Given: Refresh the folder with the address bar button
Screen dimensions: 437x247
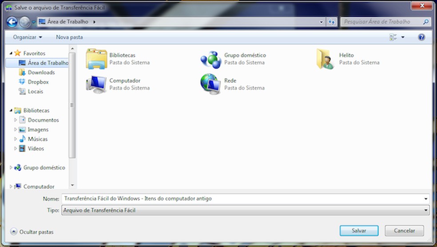Looking at the screenshot, I should 331,22.
